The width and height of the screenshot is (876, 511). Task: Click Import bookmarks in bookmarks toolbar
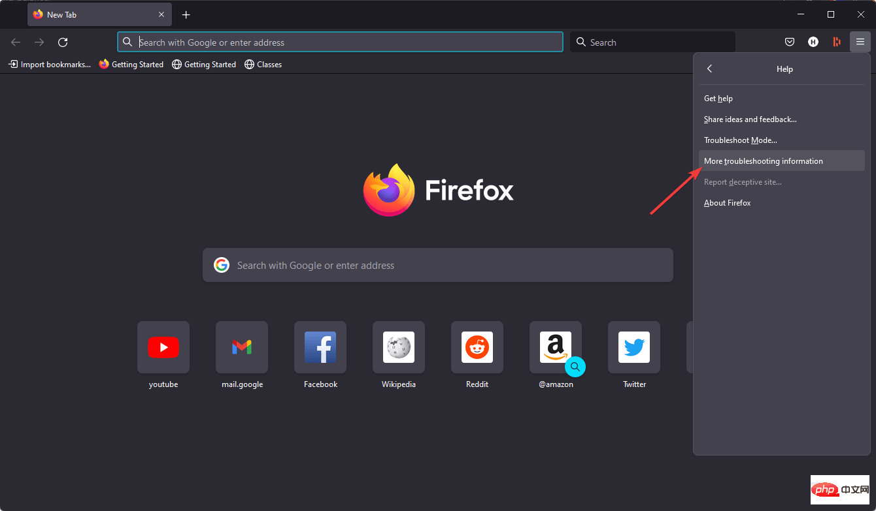(50, 65)
